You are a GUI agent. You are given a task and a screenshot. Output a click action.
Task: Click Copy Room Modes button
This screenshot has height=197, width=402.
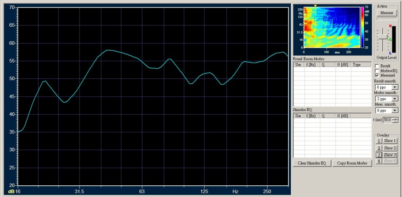click(352, 163)
